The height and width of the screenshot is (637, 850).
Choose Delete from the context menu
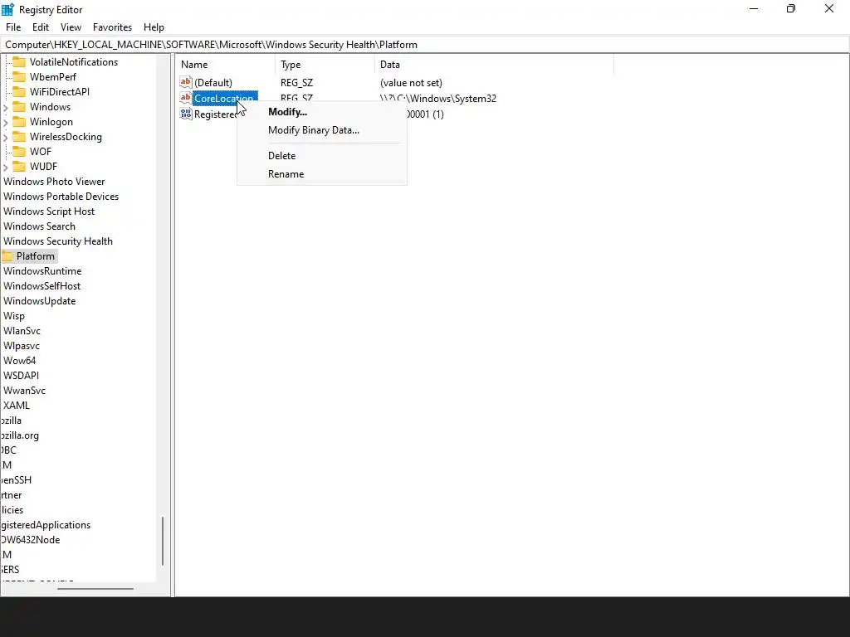[x=321, y=155]
